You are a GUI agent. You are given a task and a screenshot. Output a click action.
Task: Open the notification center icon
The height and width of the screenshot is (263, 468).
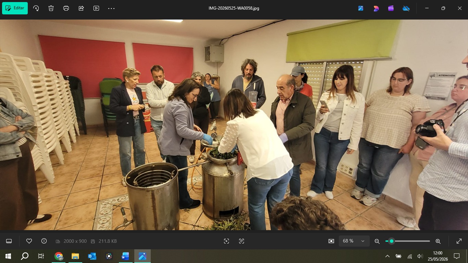(x=457, y=256)
